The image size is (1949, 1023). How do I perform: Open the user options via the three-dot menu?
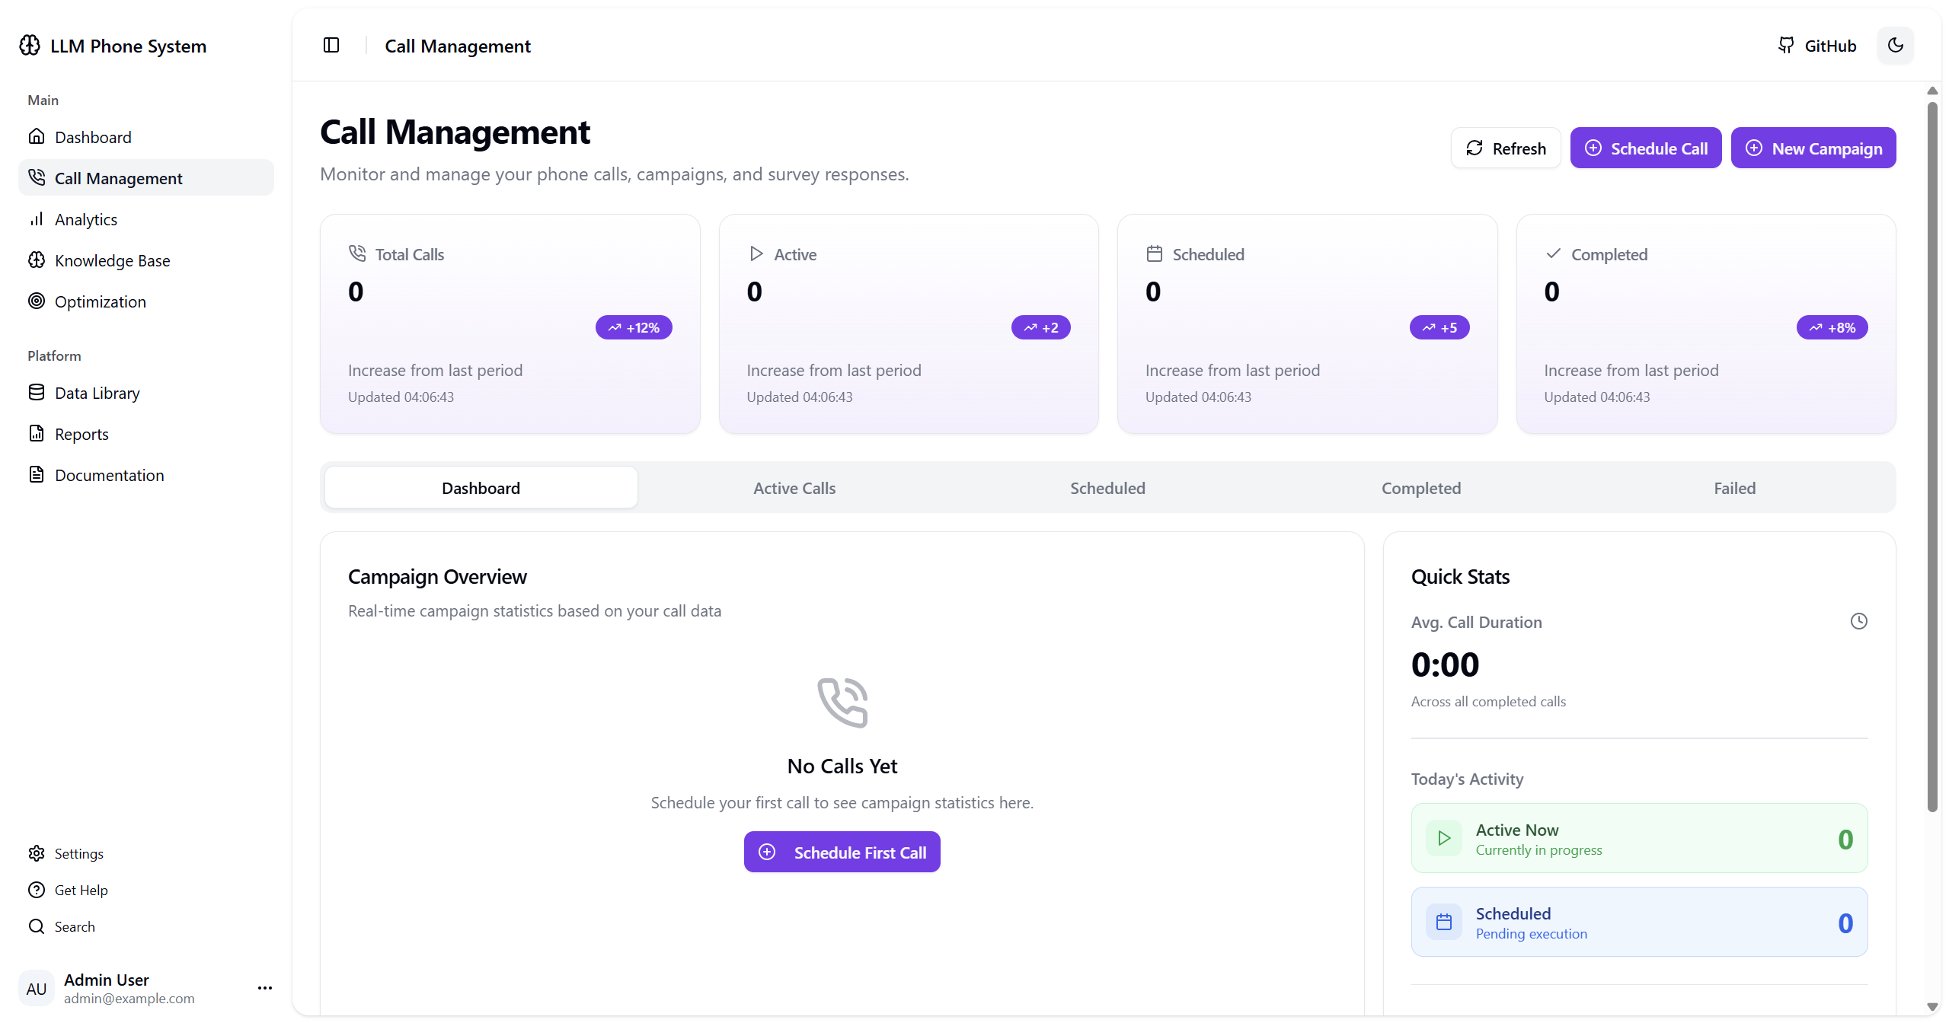coord(264,987)
